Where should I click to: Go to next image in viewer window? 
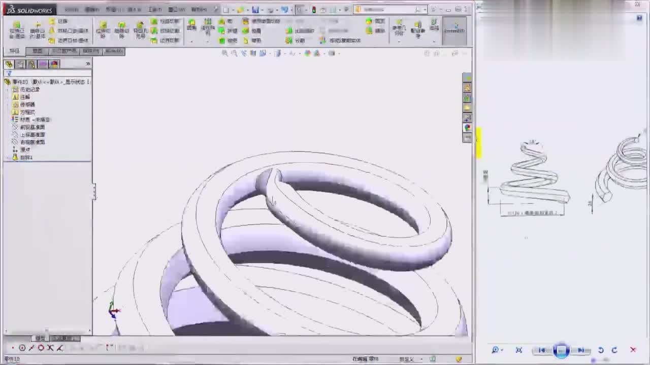click(x=580, y=350)
